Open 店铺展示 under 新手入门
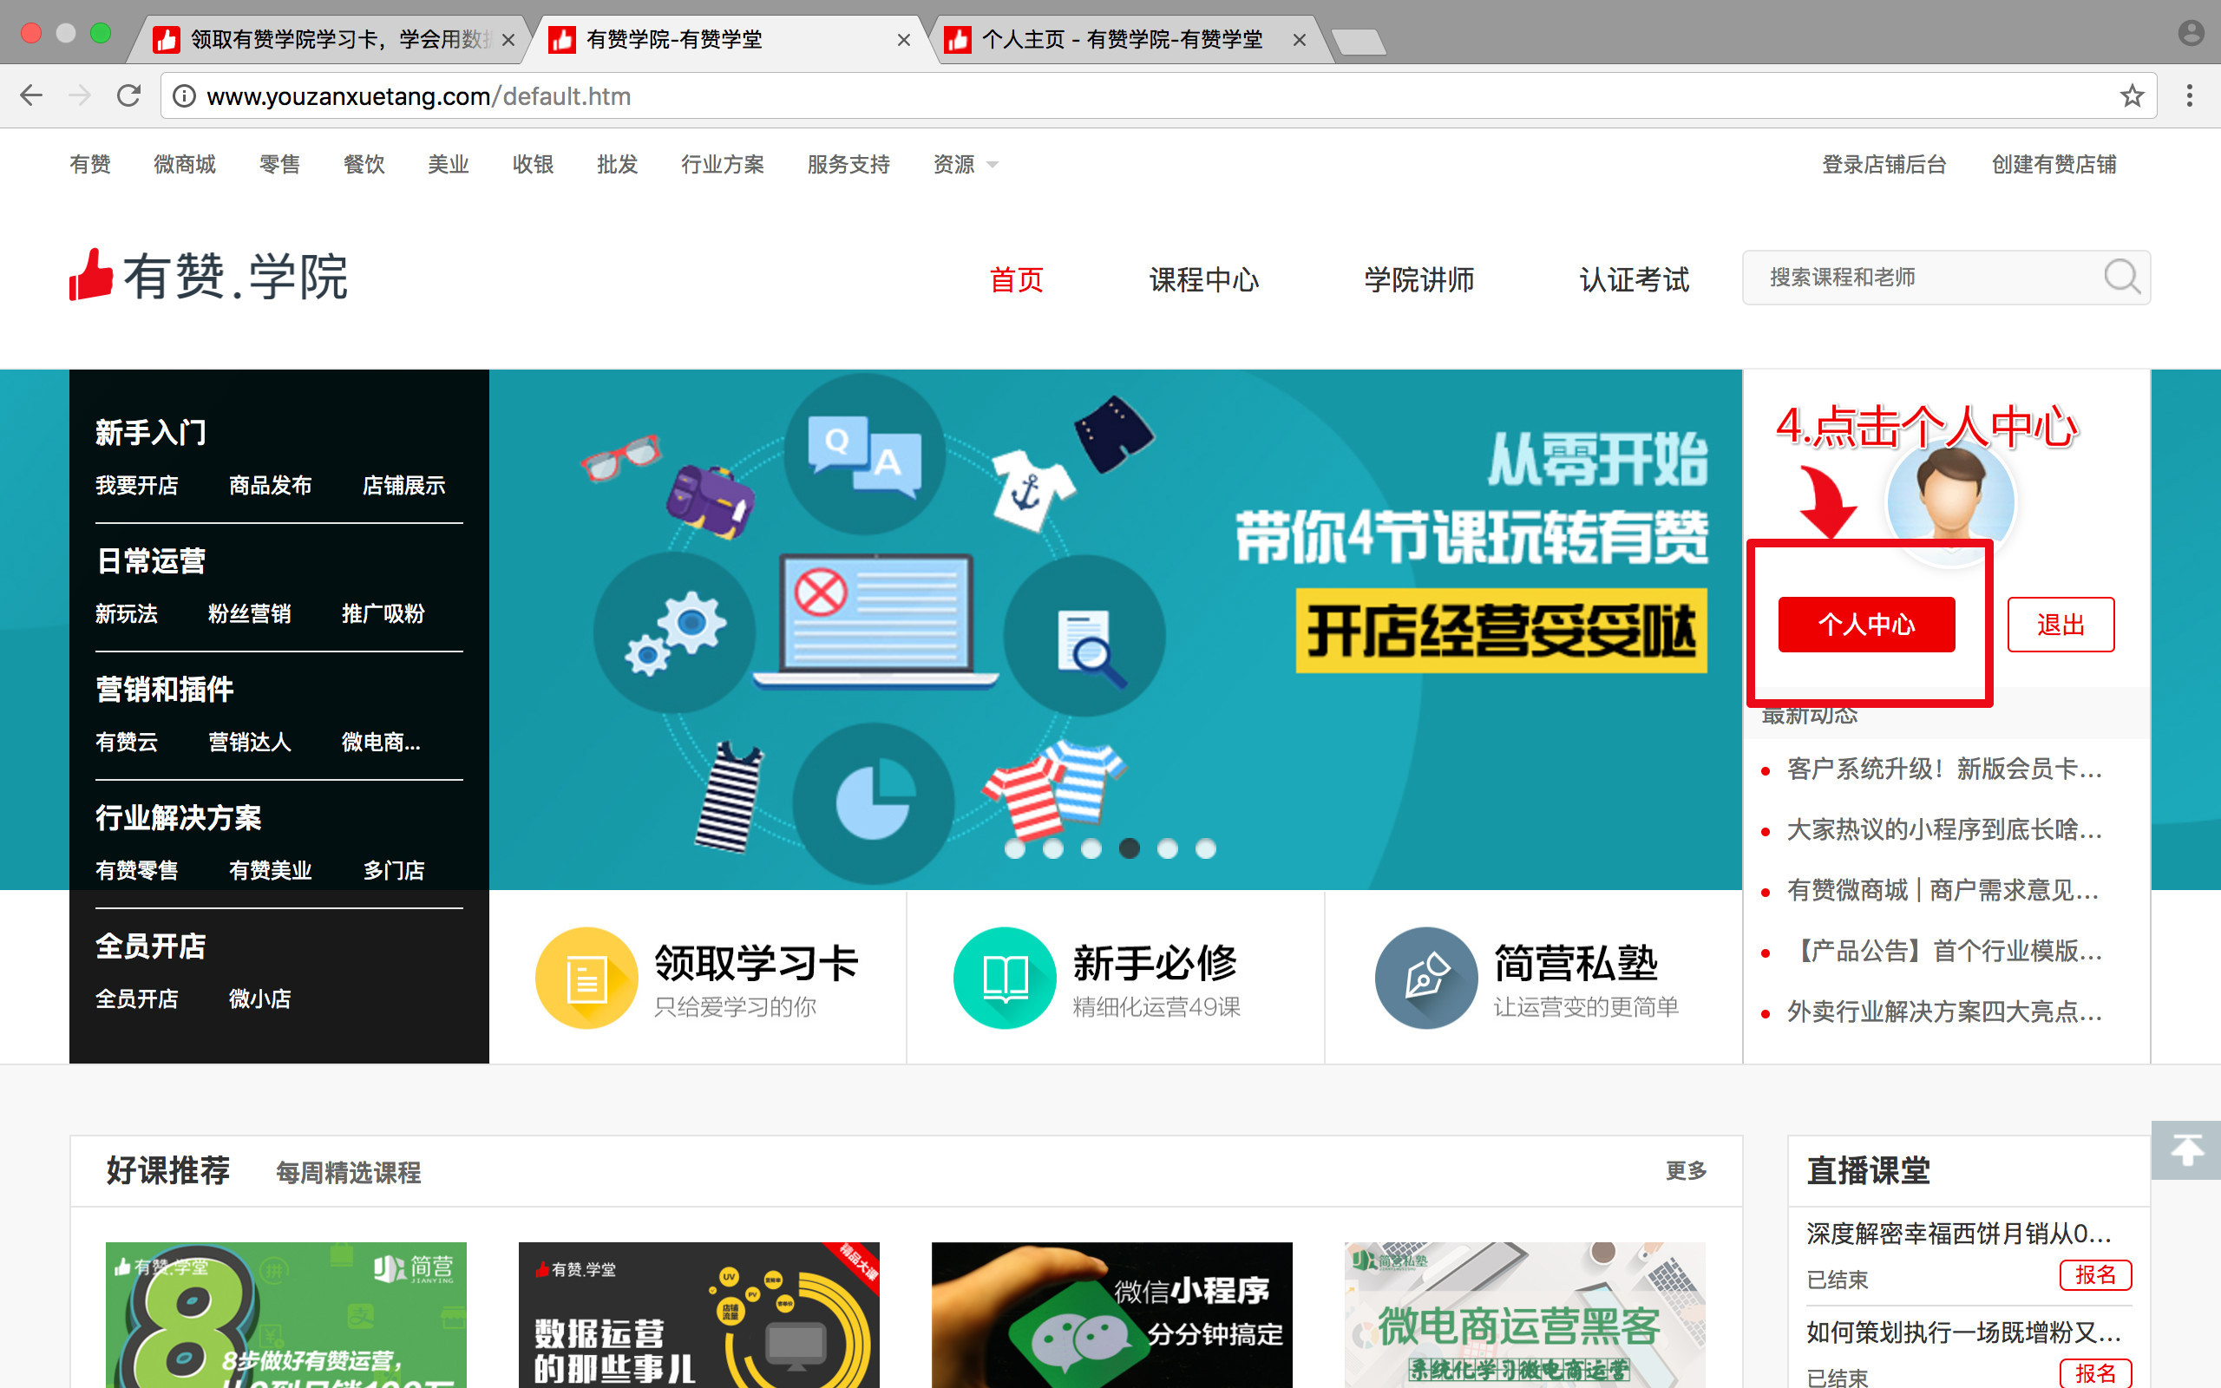 pos(403,486)
